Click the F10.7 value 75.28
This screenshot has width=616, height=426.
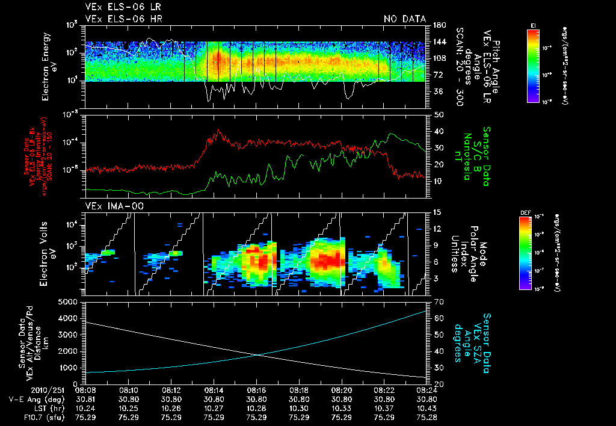pyautogui.click(x=427, y=418)
